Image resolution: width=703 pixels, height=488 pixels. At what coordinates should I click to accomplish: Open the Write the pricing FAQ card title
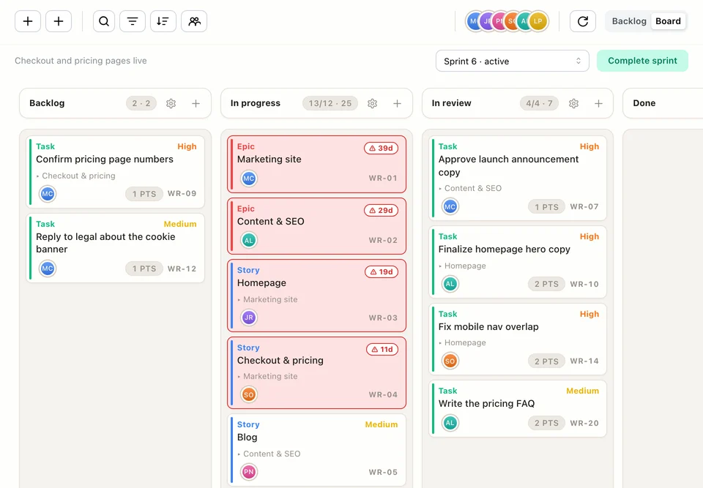coord(486,403)
